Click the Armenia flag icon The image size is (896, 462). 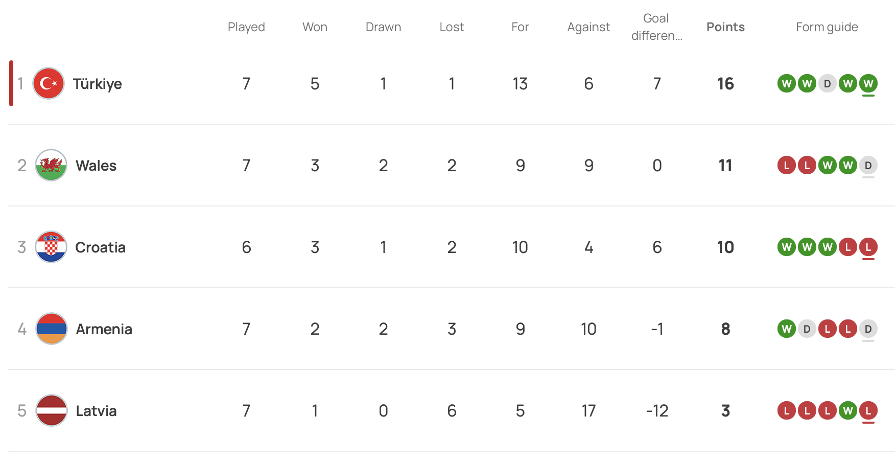coord(51,329)
